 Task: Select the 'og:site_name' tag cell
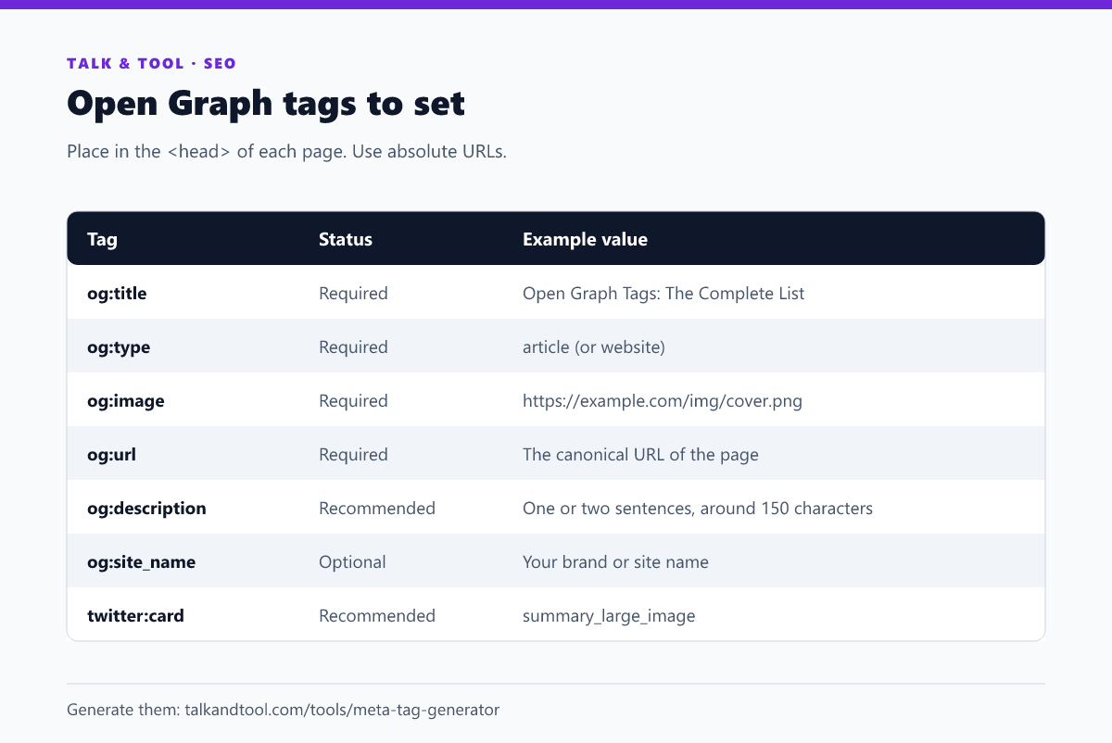pyautogui.click(x=141, y=562)
